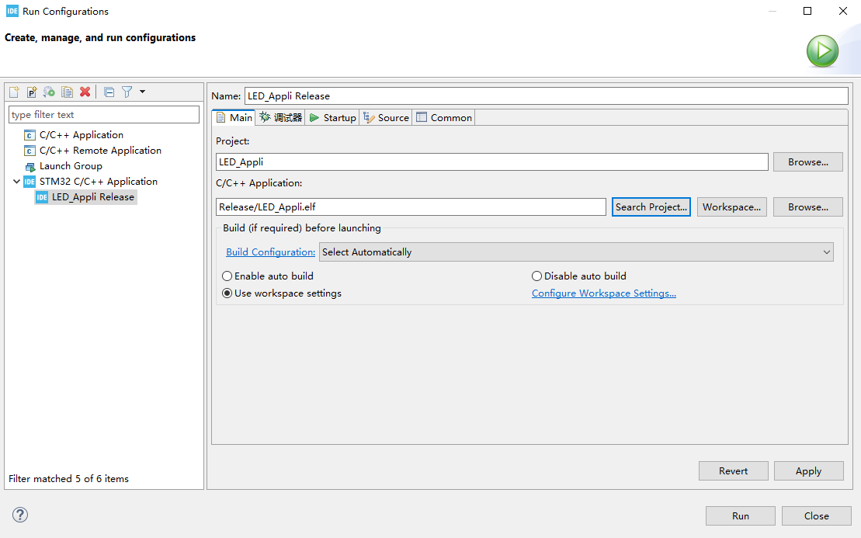Viewport: 861px width, 538px height.
Task: Click Search Project button
Action: (651, 207)
